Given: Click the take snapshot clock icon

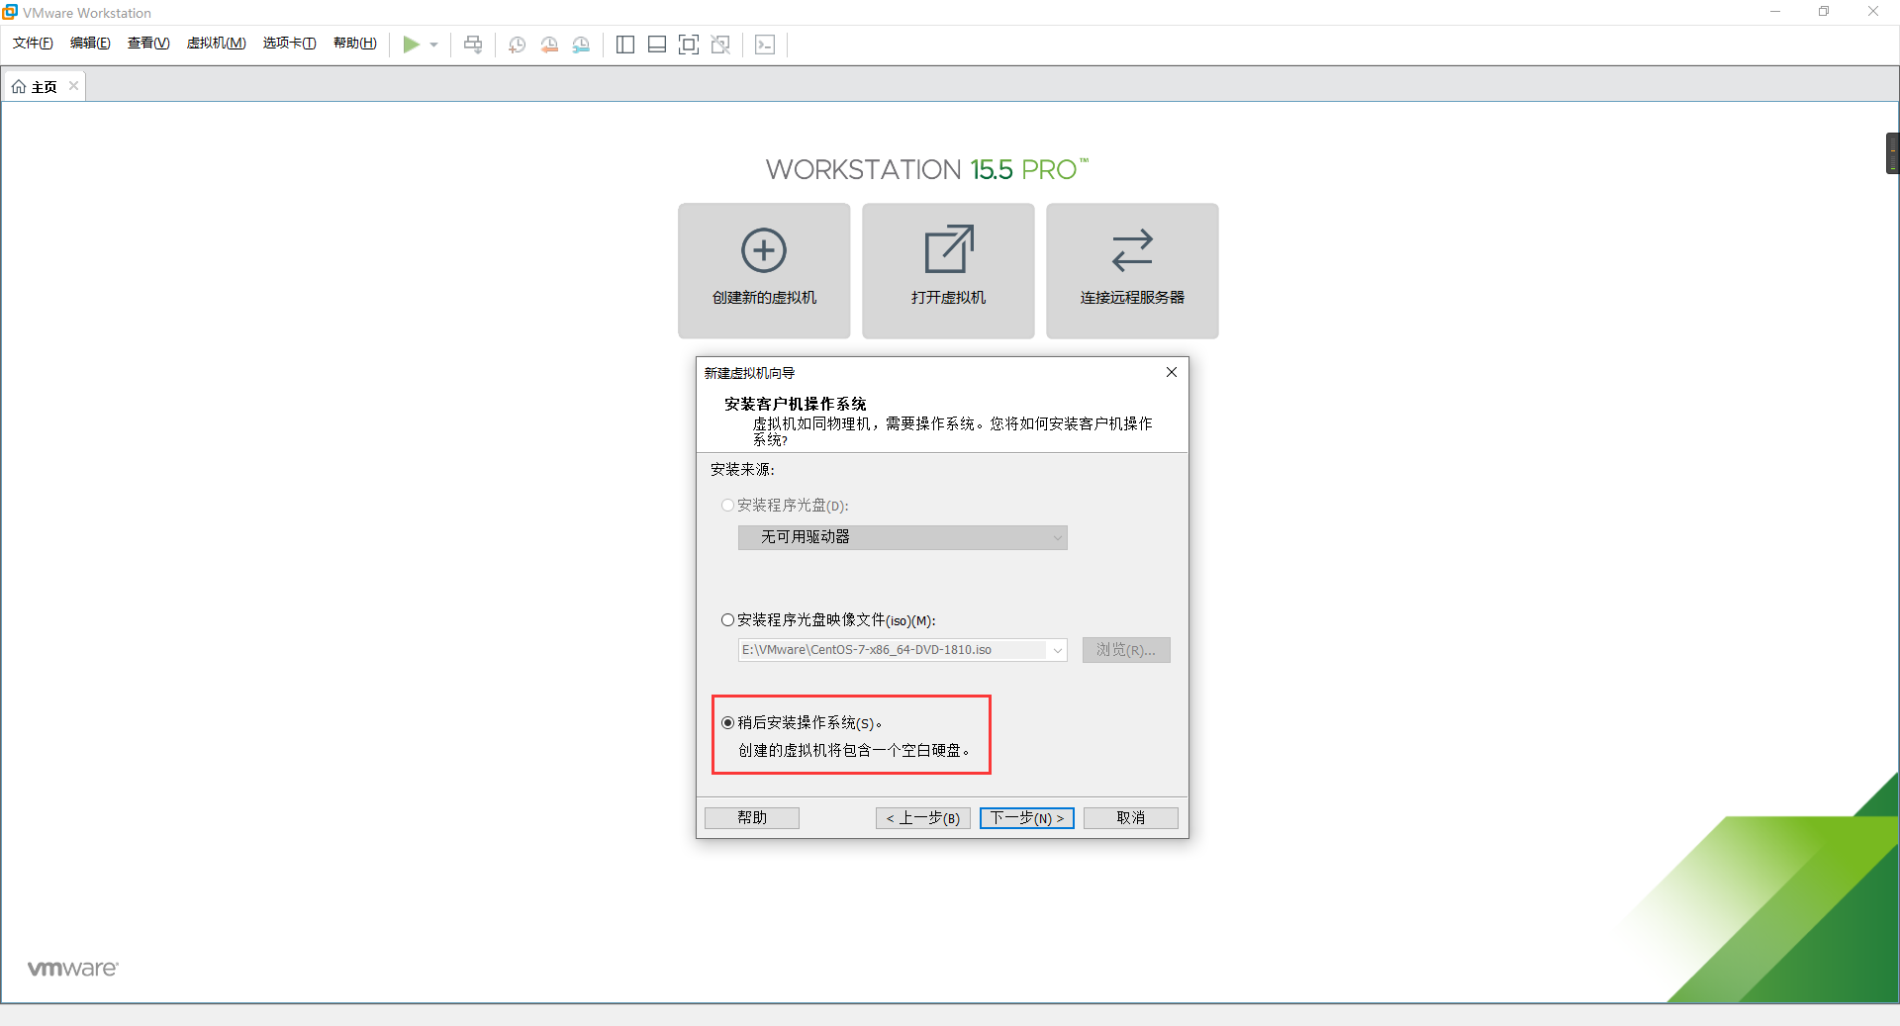Looking at the screenshot, I should [517, 45].
